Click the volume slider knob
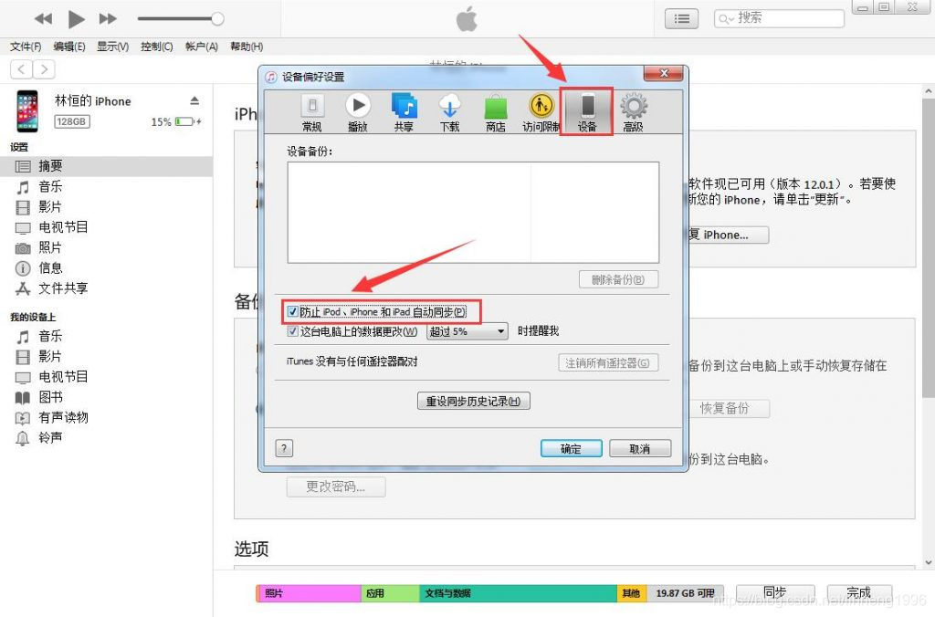 217,18
